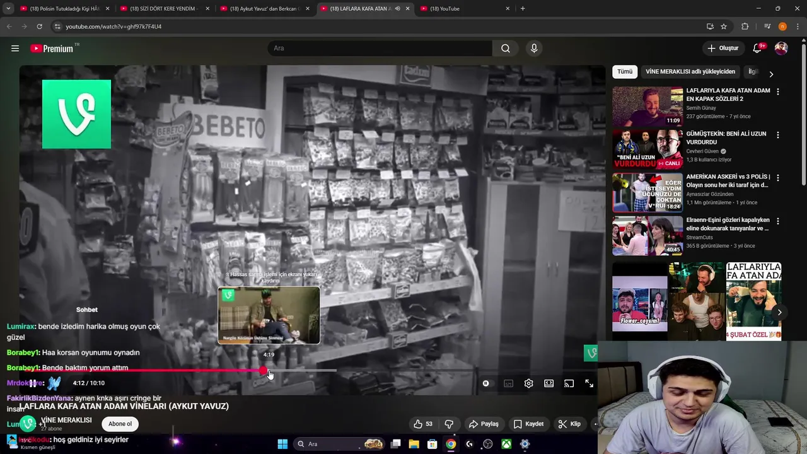Open Chrome three-dot menu
This screenshot has width=807, height=454.
[x=798, y=26]
